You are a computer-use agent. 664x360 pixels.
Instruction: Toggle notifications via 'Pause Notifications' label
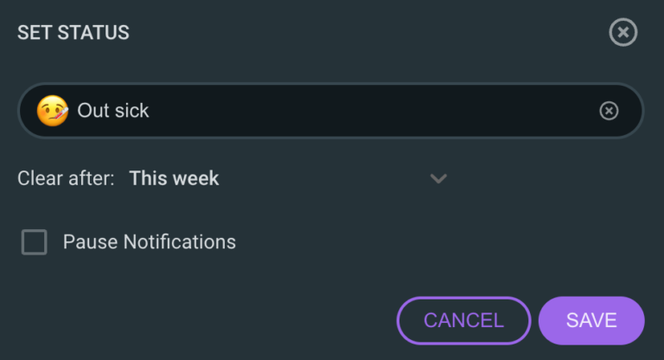(x=149, y=242)
